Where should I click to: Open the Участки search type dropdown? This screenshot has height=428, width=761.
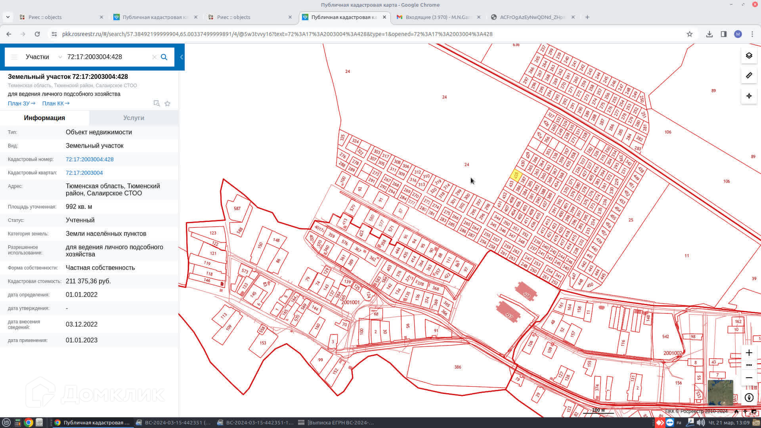[43, 57]
